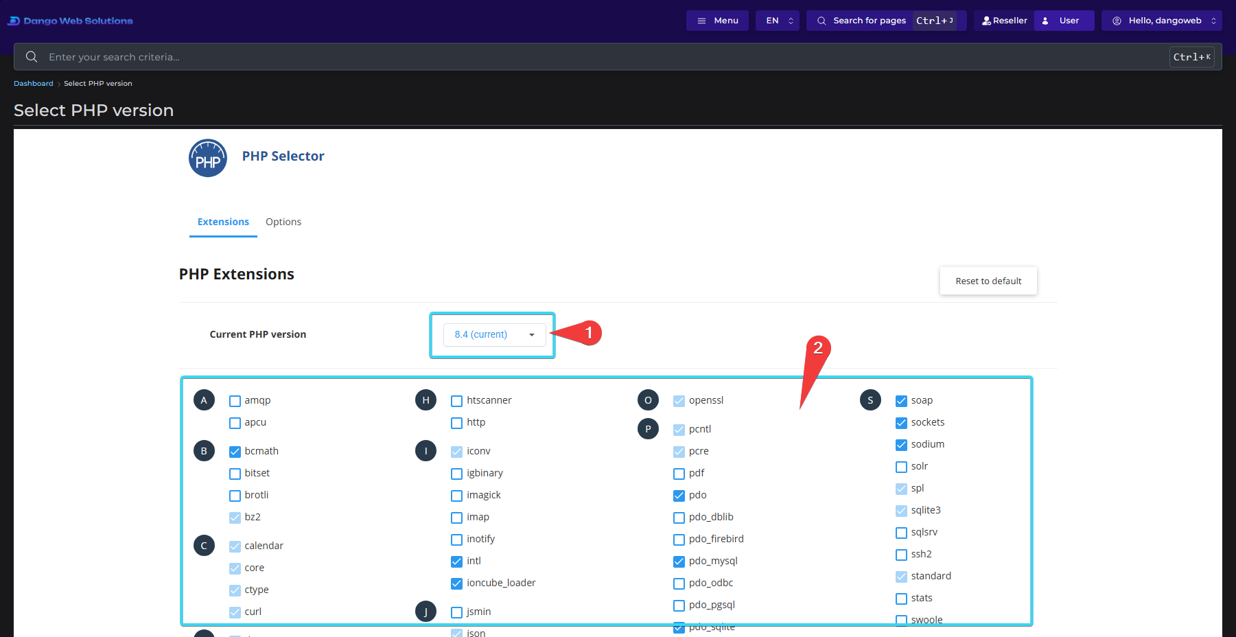Click the magnifier icon in search criteria bar
This screenshot has height=637, width=1236.
(32, 57)
